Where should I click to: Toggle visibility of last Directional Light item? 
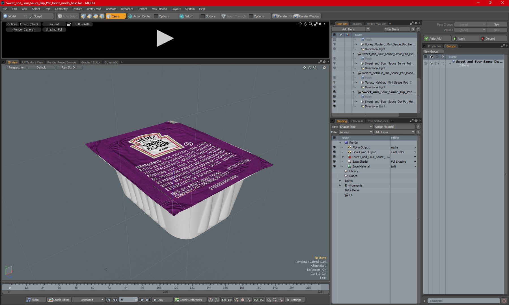point(334,106)
